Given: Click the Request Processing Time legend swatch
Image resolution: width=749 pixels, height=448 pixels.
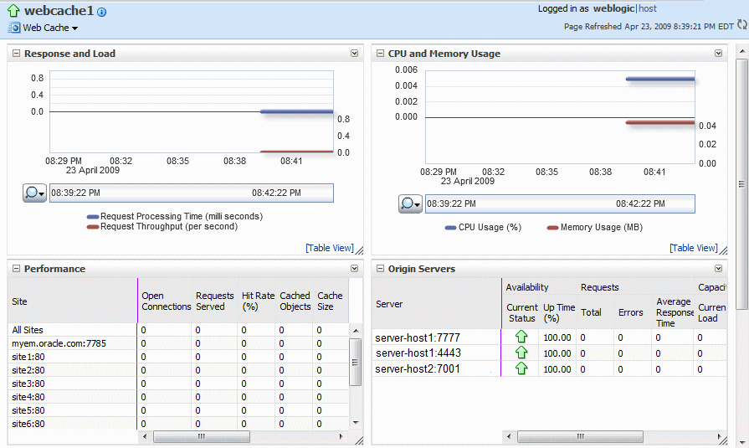Looking at the screenshot, I should pos(93,217).
